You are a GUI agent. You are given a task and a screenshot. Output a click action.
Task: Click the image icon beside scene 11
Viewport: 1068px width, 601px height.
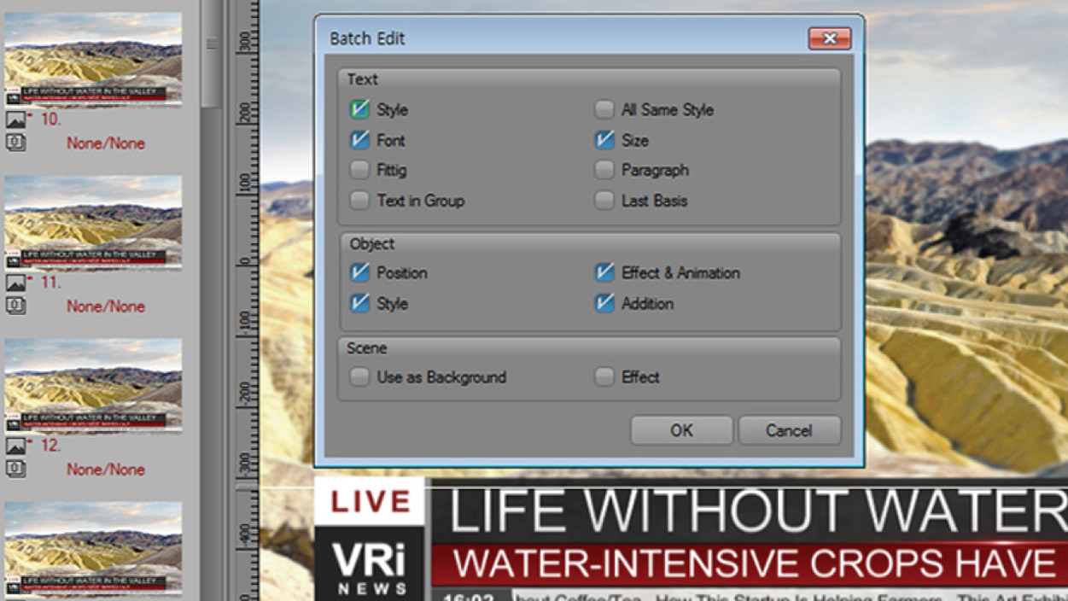tap(15, 283)
